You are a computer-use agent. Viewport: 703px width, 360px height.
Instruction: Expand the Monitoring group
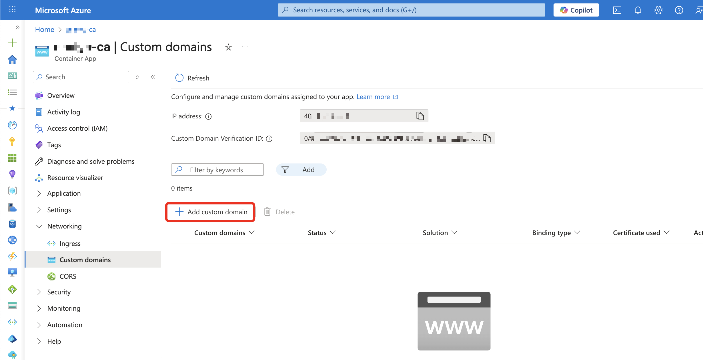pyautogui.click(x=64, y=308)
